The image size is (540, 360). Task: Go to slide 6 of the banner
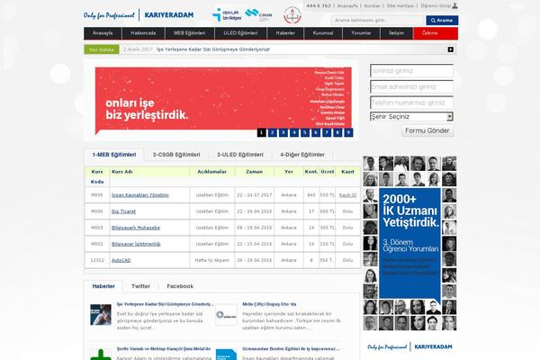(316, 132)
